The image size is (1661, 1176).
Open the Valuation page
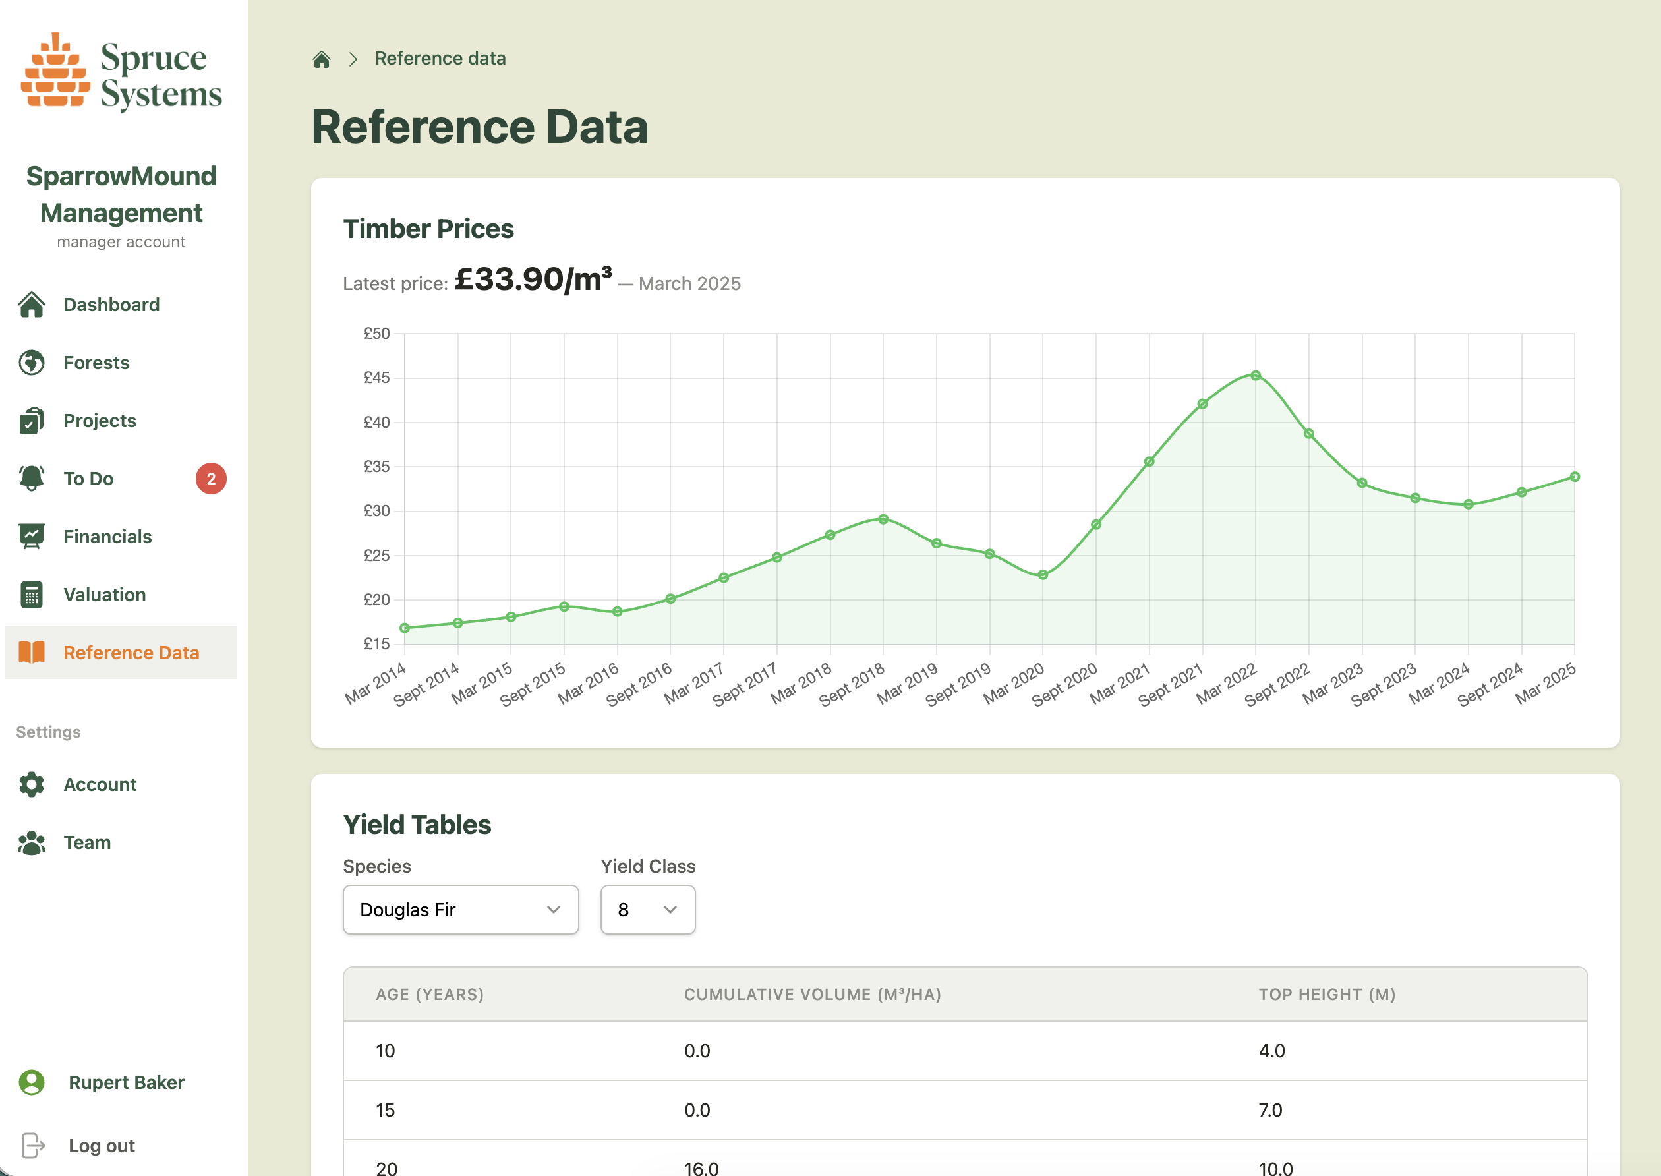coord(121,595)
